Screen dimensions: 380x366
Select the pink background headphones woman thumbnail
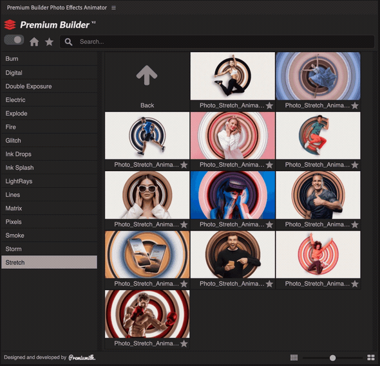click(233, 136)
